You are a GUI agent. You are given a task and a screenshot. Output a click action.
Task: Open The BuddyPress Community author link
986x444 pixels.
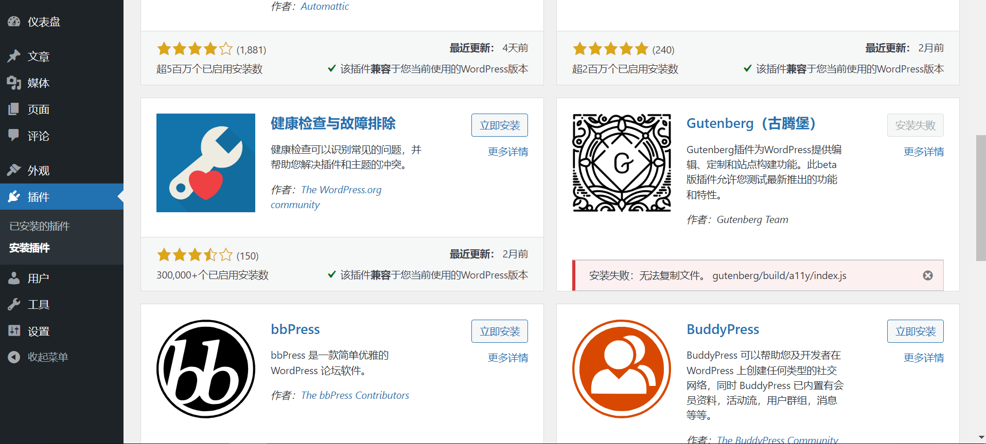tap(777, 439)
